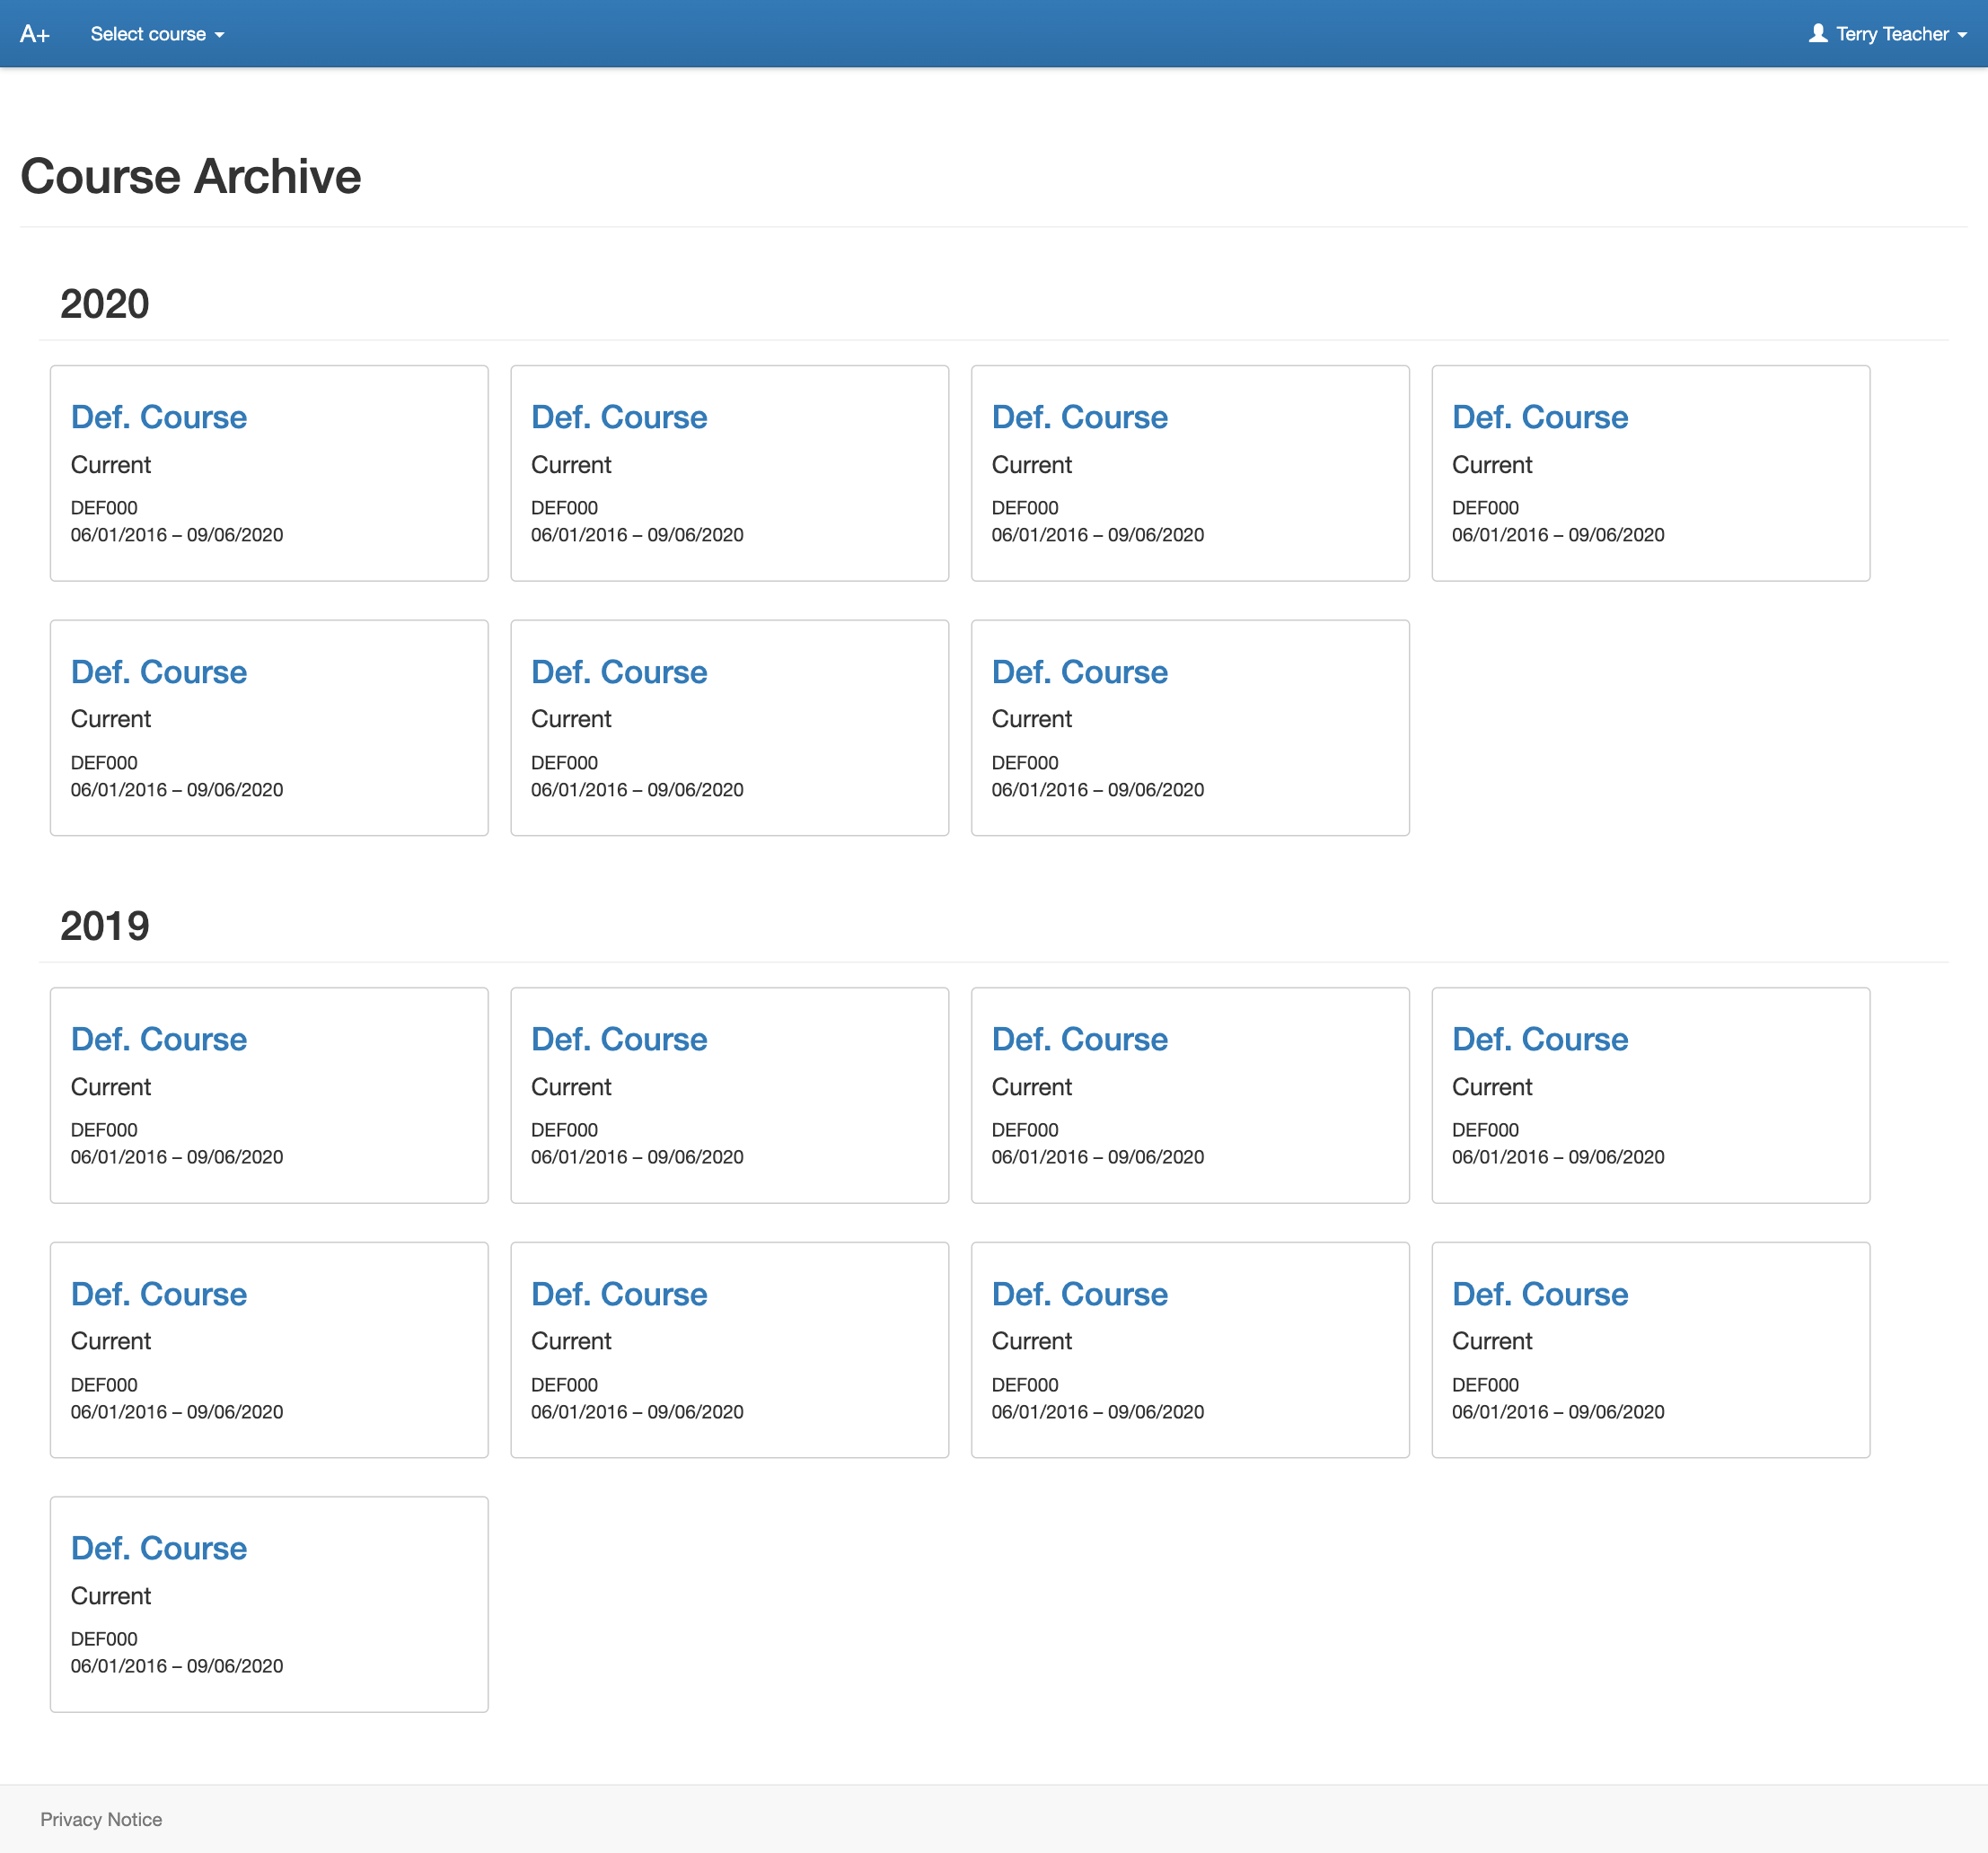The height and width of the screenshot is (1853, 1988).
Task: Open the Select course dropdown
Action: click(x=148, y=34)
